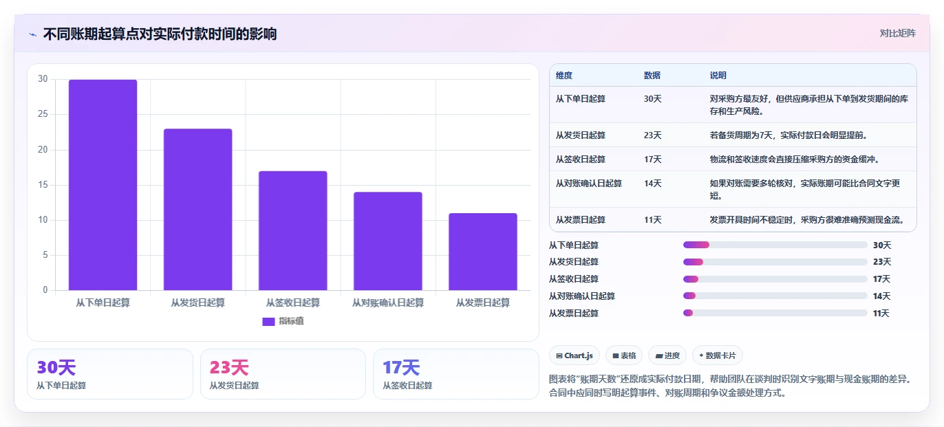944x427 pixels.
Task: Click the 表格 tag chip
Action: (624, 355)
